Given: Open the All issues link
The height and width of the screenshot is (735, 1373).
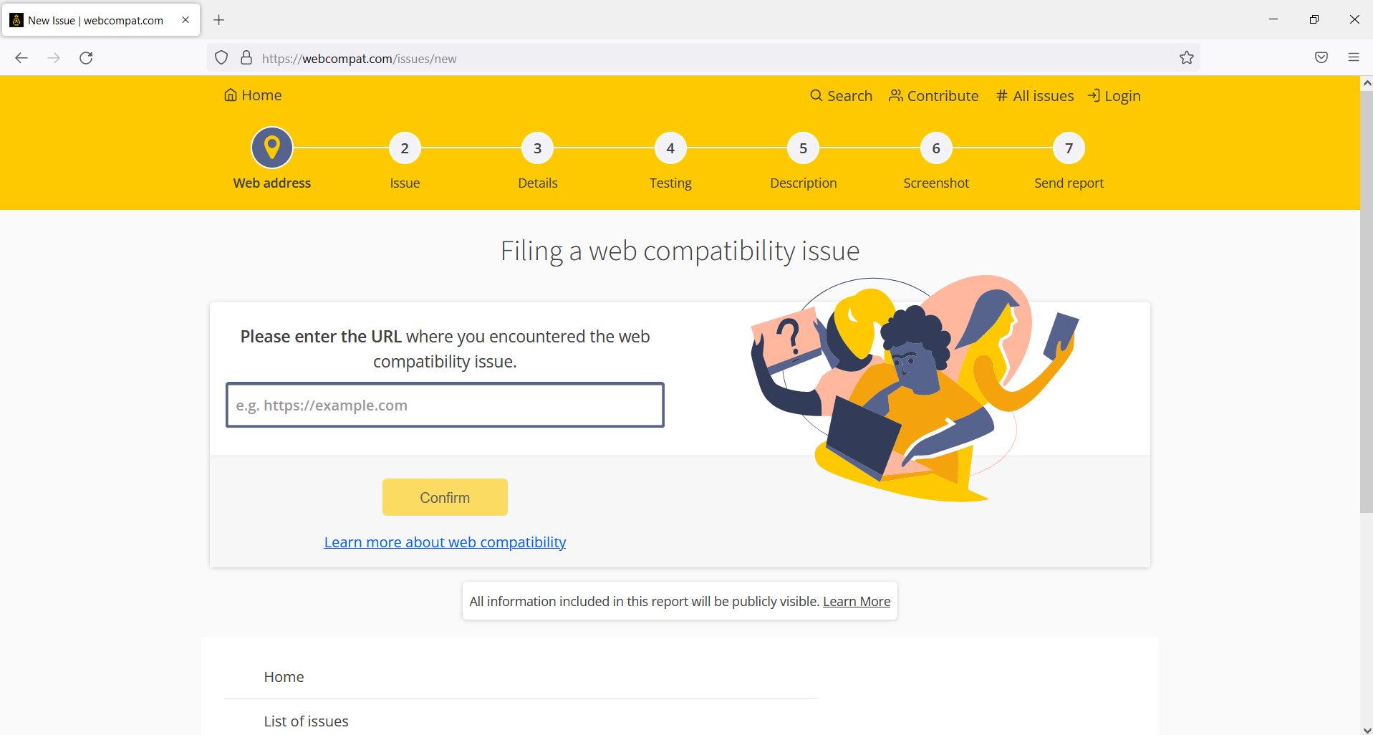Looking at the screenshot, I should point(1035,95).
